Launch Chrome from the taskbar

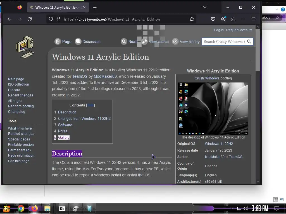[x=21, y=208]
